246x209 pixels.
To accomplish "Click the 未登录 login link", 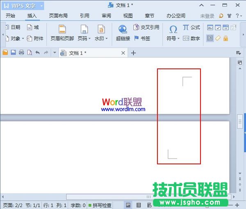I will (x=207, y=16).
